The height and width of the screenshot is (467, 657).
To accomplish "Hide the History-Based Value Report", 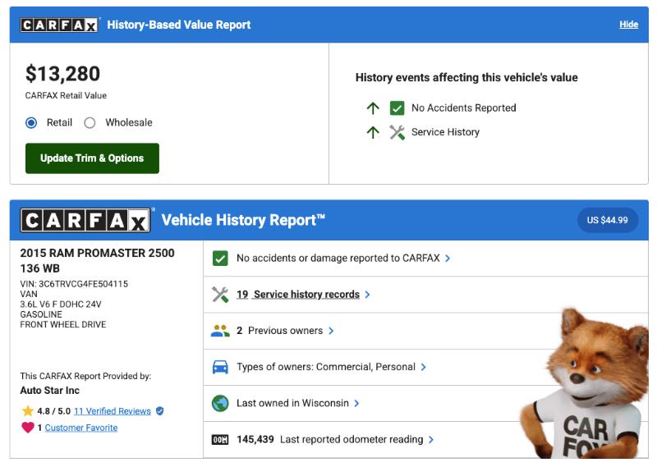I will point(628,25).
